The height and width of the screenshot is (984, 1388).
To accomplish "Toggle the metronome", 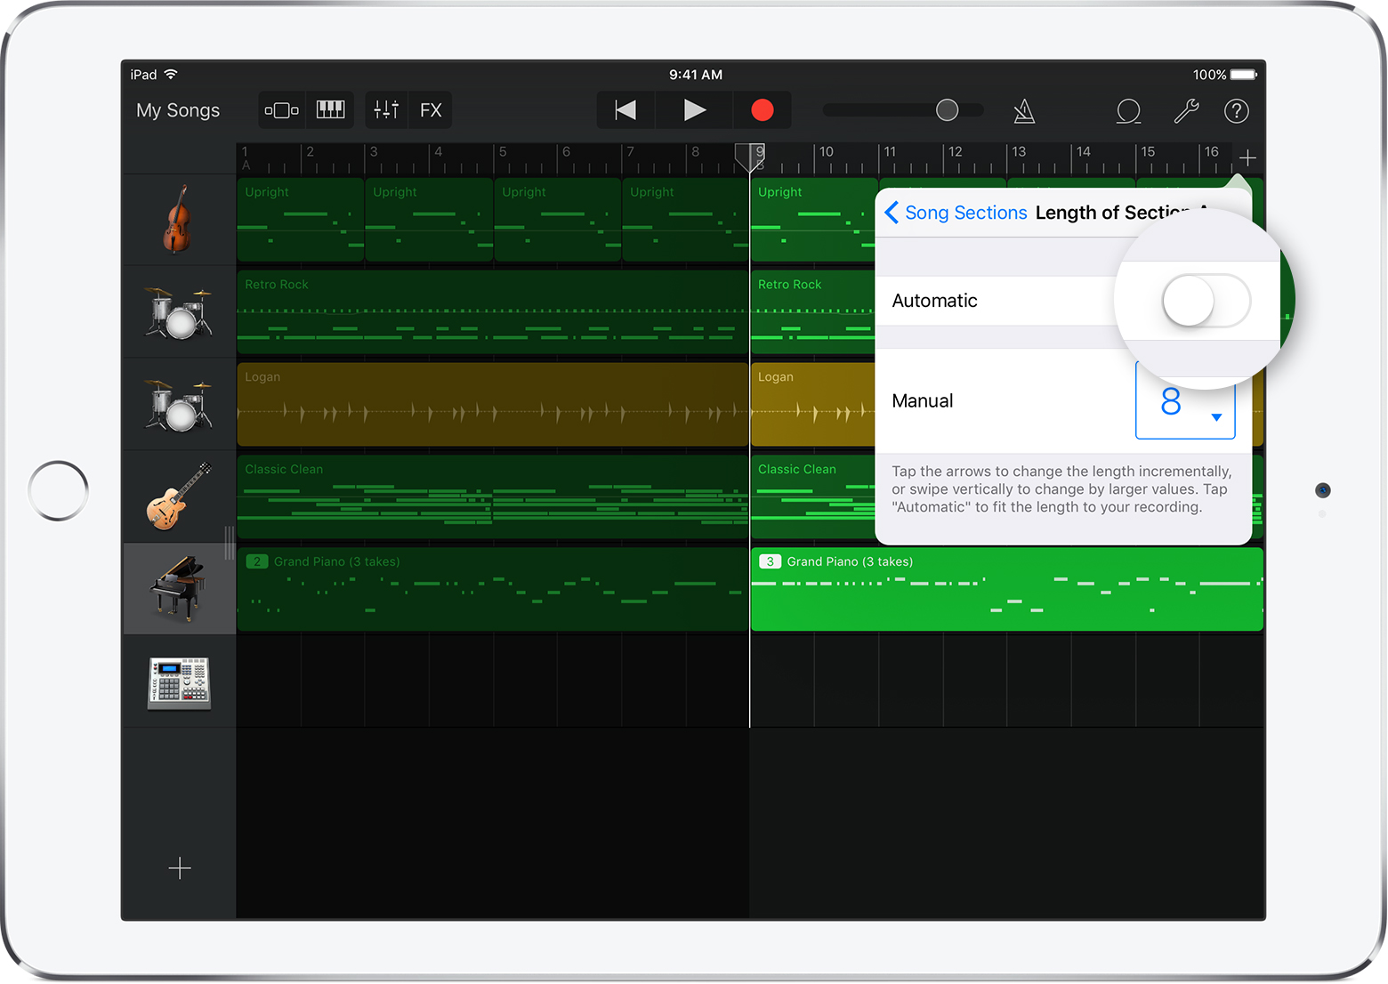I will pyautogui.click(x=1024, y=111).
